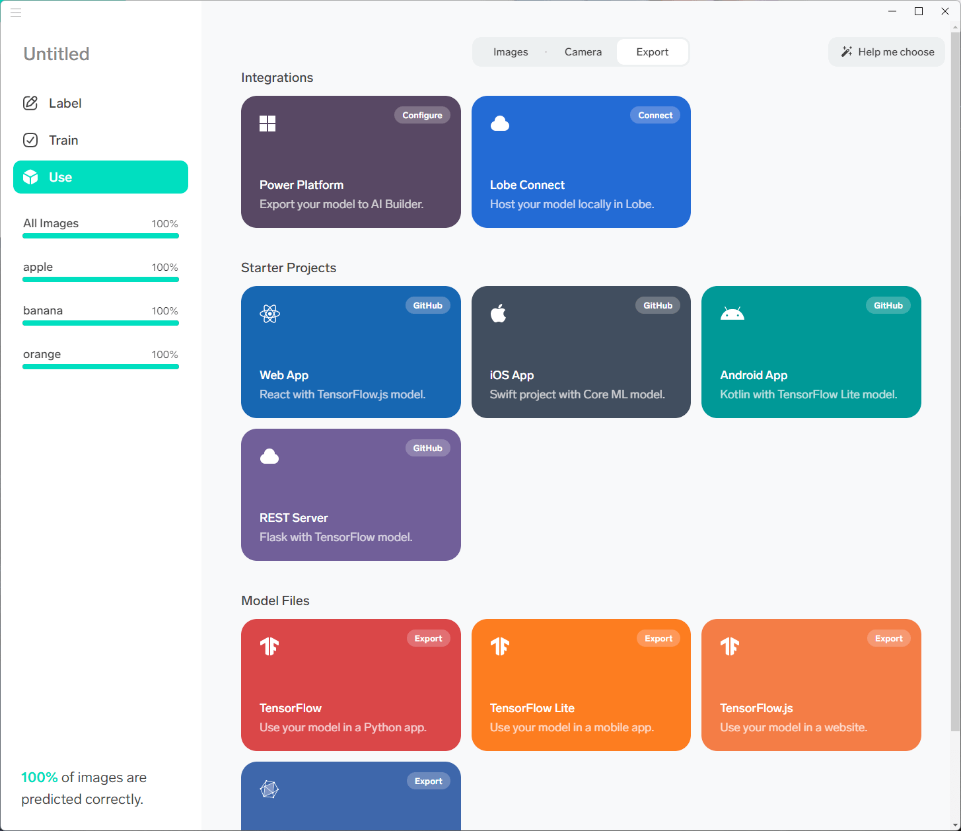Click Export on the TensorFlow Lite card
The image size is (961, 831).
(658, 638)
